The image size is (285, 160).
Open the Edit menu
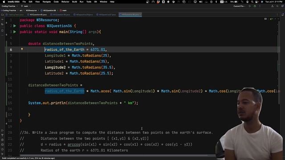pyautogui.click(x=30, y=2)
